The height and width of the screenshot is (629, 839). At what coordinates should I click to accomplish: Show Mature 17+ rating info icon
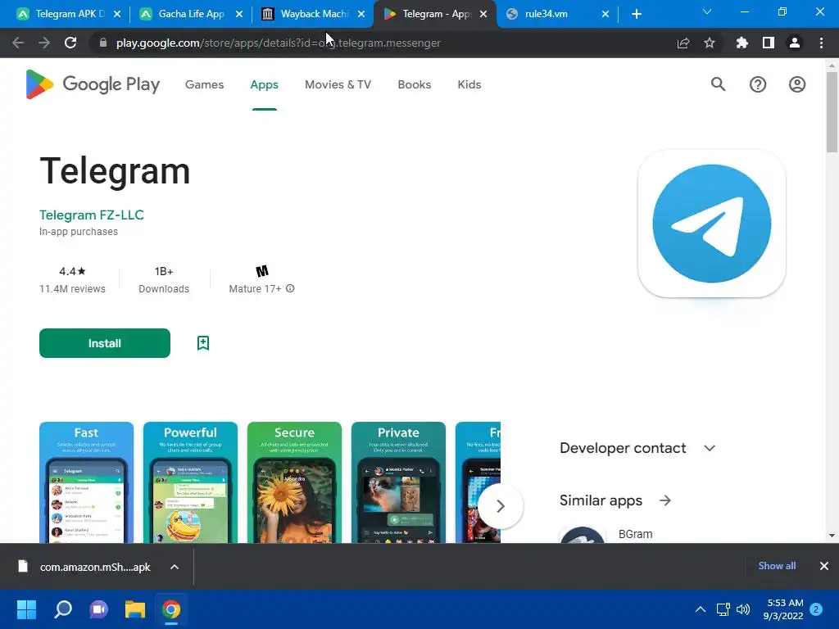(290, 288)
